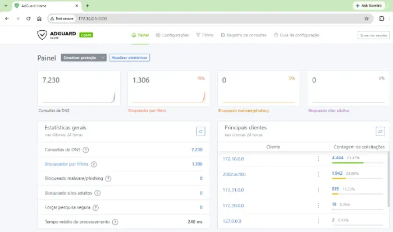Click the AdGuard Home shield logo

click(42, 35)
